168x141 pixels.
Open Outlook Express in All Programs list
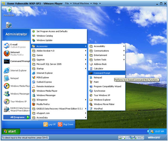[x=59, y=82]
